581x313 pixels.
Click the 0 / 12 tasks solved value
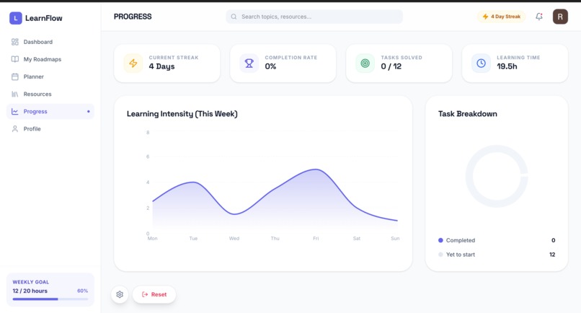pyautogui.click(x=391, y=66)
